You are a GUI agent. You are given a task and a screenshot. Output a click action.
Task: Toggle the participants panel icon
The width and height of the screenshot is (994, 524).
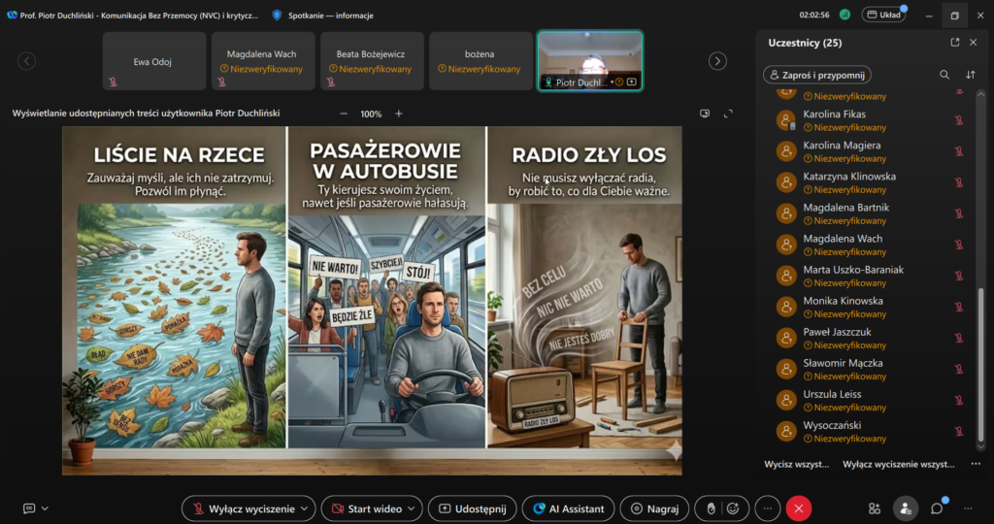pos(906,508)
